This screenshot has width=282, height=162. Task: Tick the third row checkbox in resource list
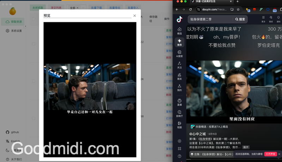click(x=33, y=119)
